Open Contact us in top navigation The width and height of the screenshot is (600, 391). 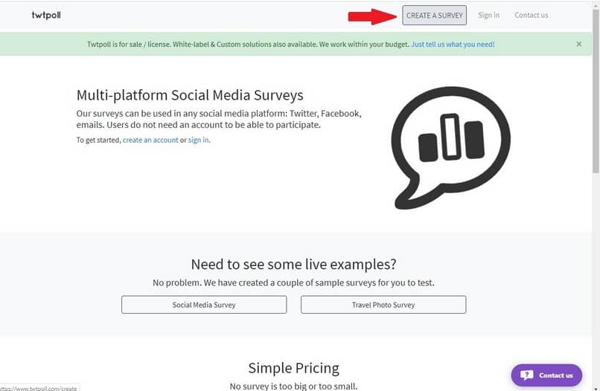(x=531, y=16)
